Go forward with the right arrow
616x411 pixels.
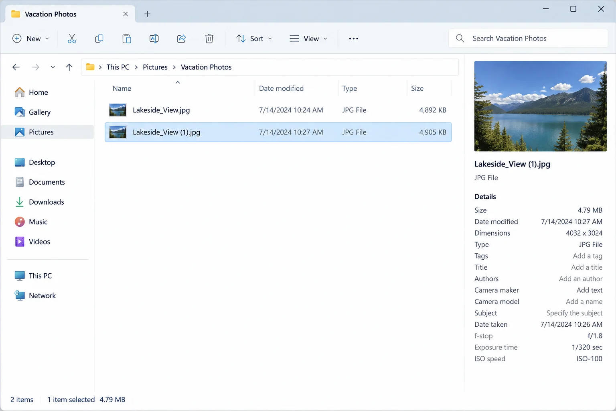(x=36, y=67)
